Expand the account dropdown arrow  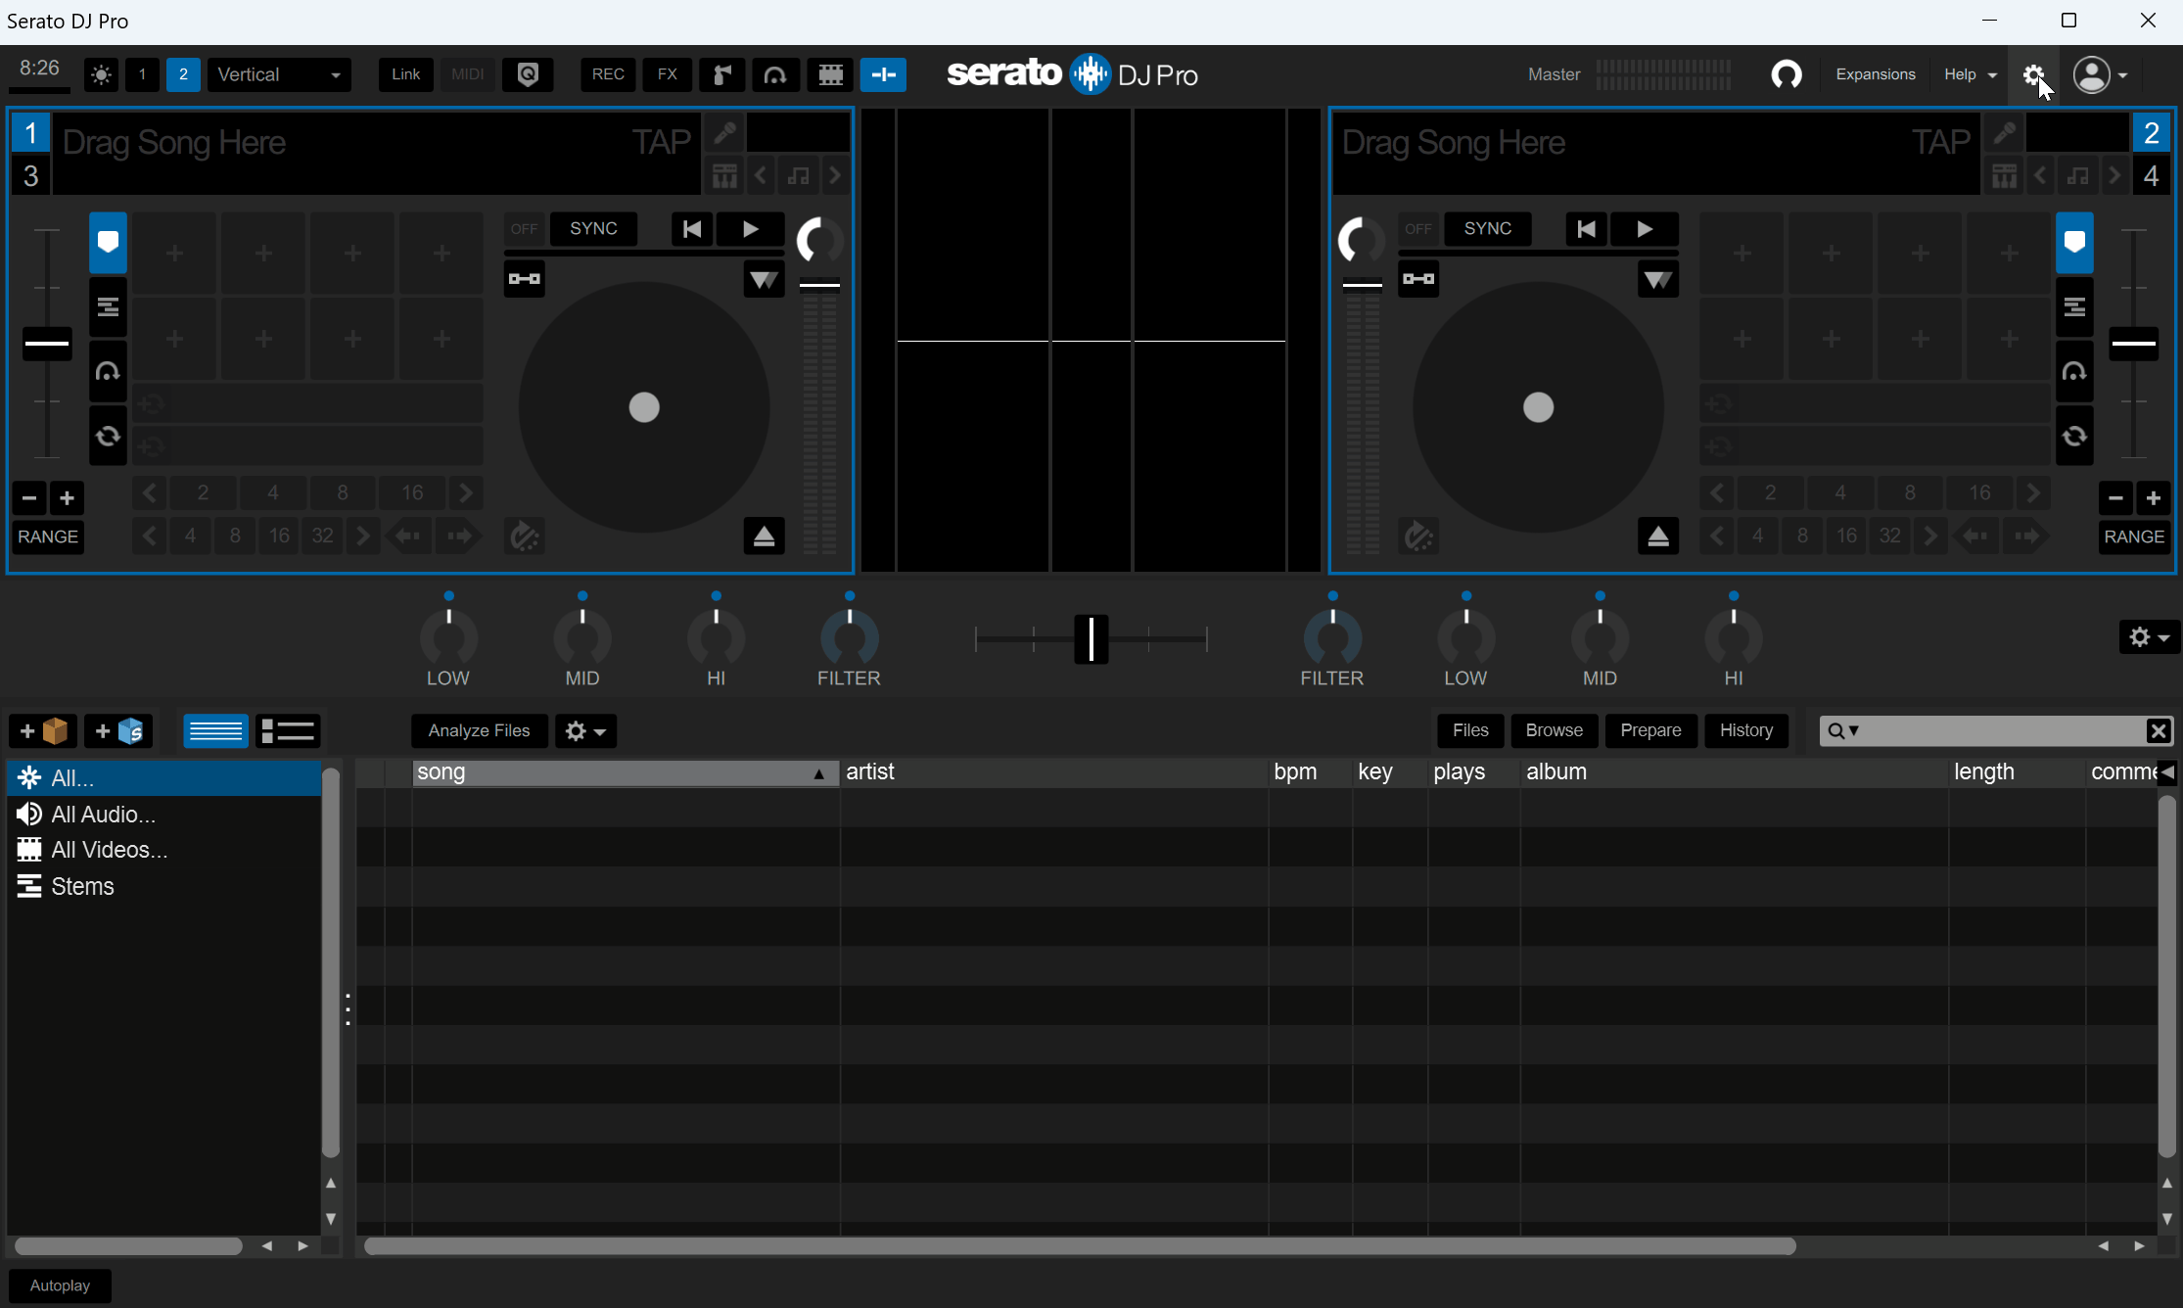(2122, 75)
